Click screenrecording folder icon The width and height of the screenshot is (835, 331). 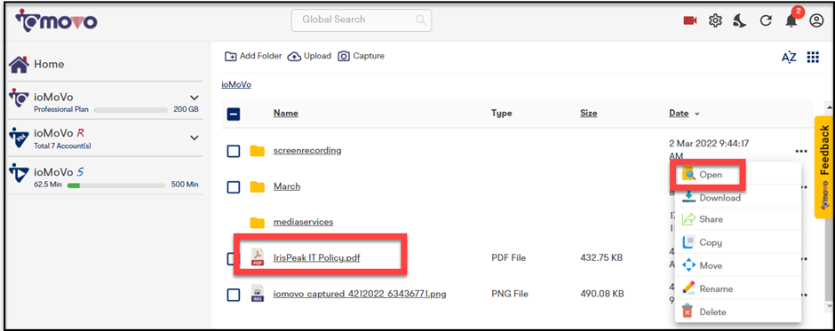coord(258,151)
